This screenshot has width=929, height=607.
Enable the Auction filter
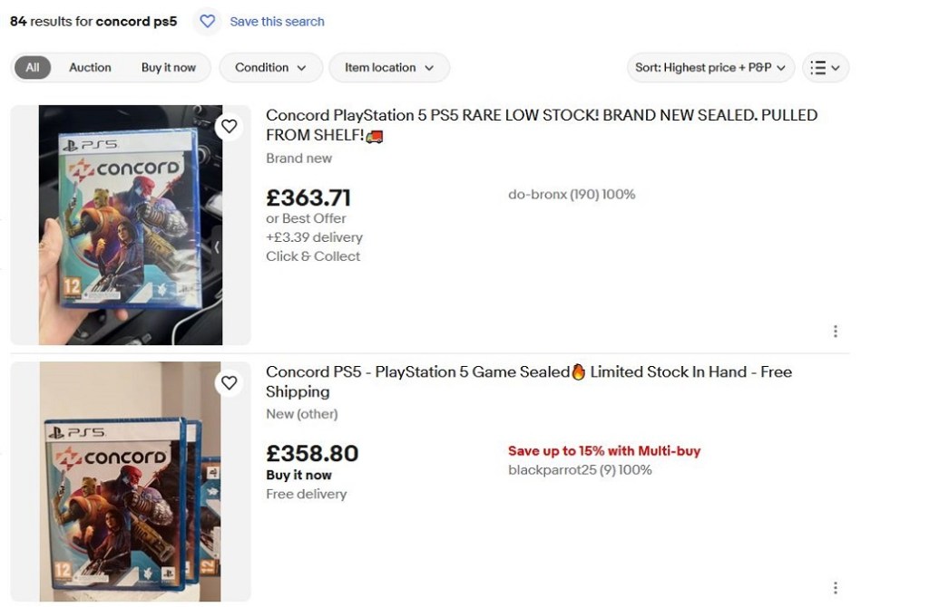point(90,67)
